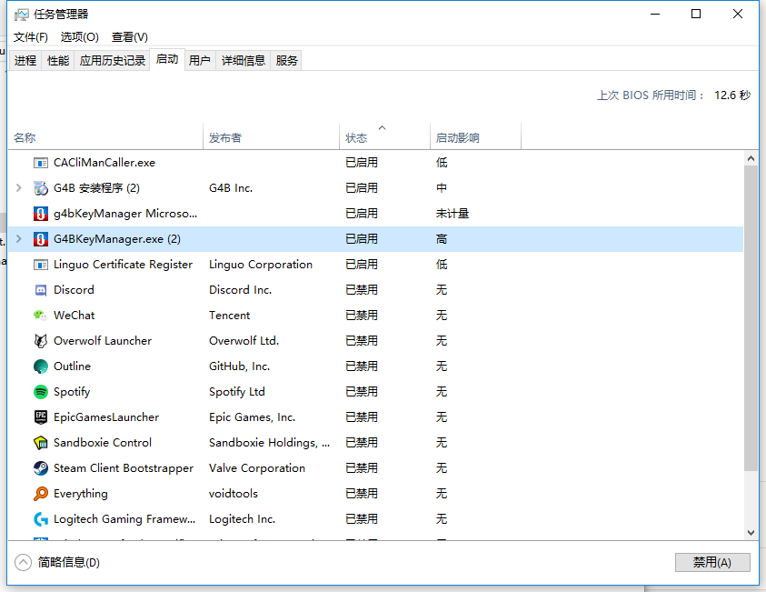Click the Overwolf Launcher wolf icon
766x592 pixels.
41,341
